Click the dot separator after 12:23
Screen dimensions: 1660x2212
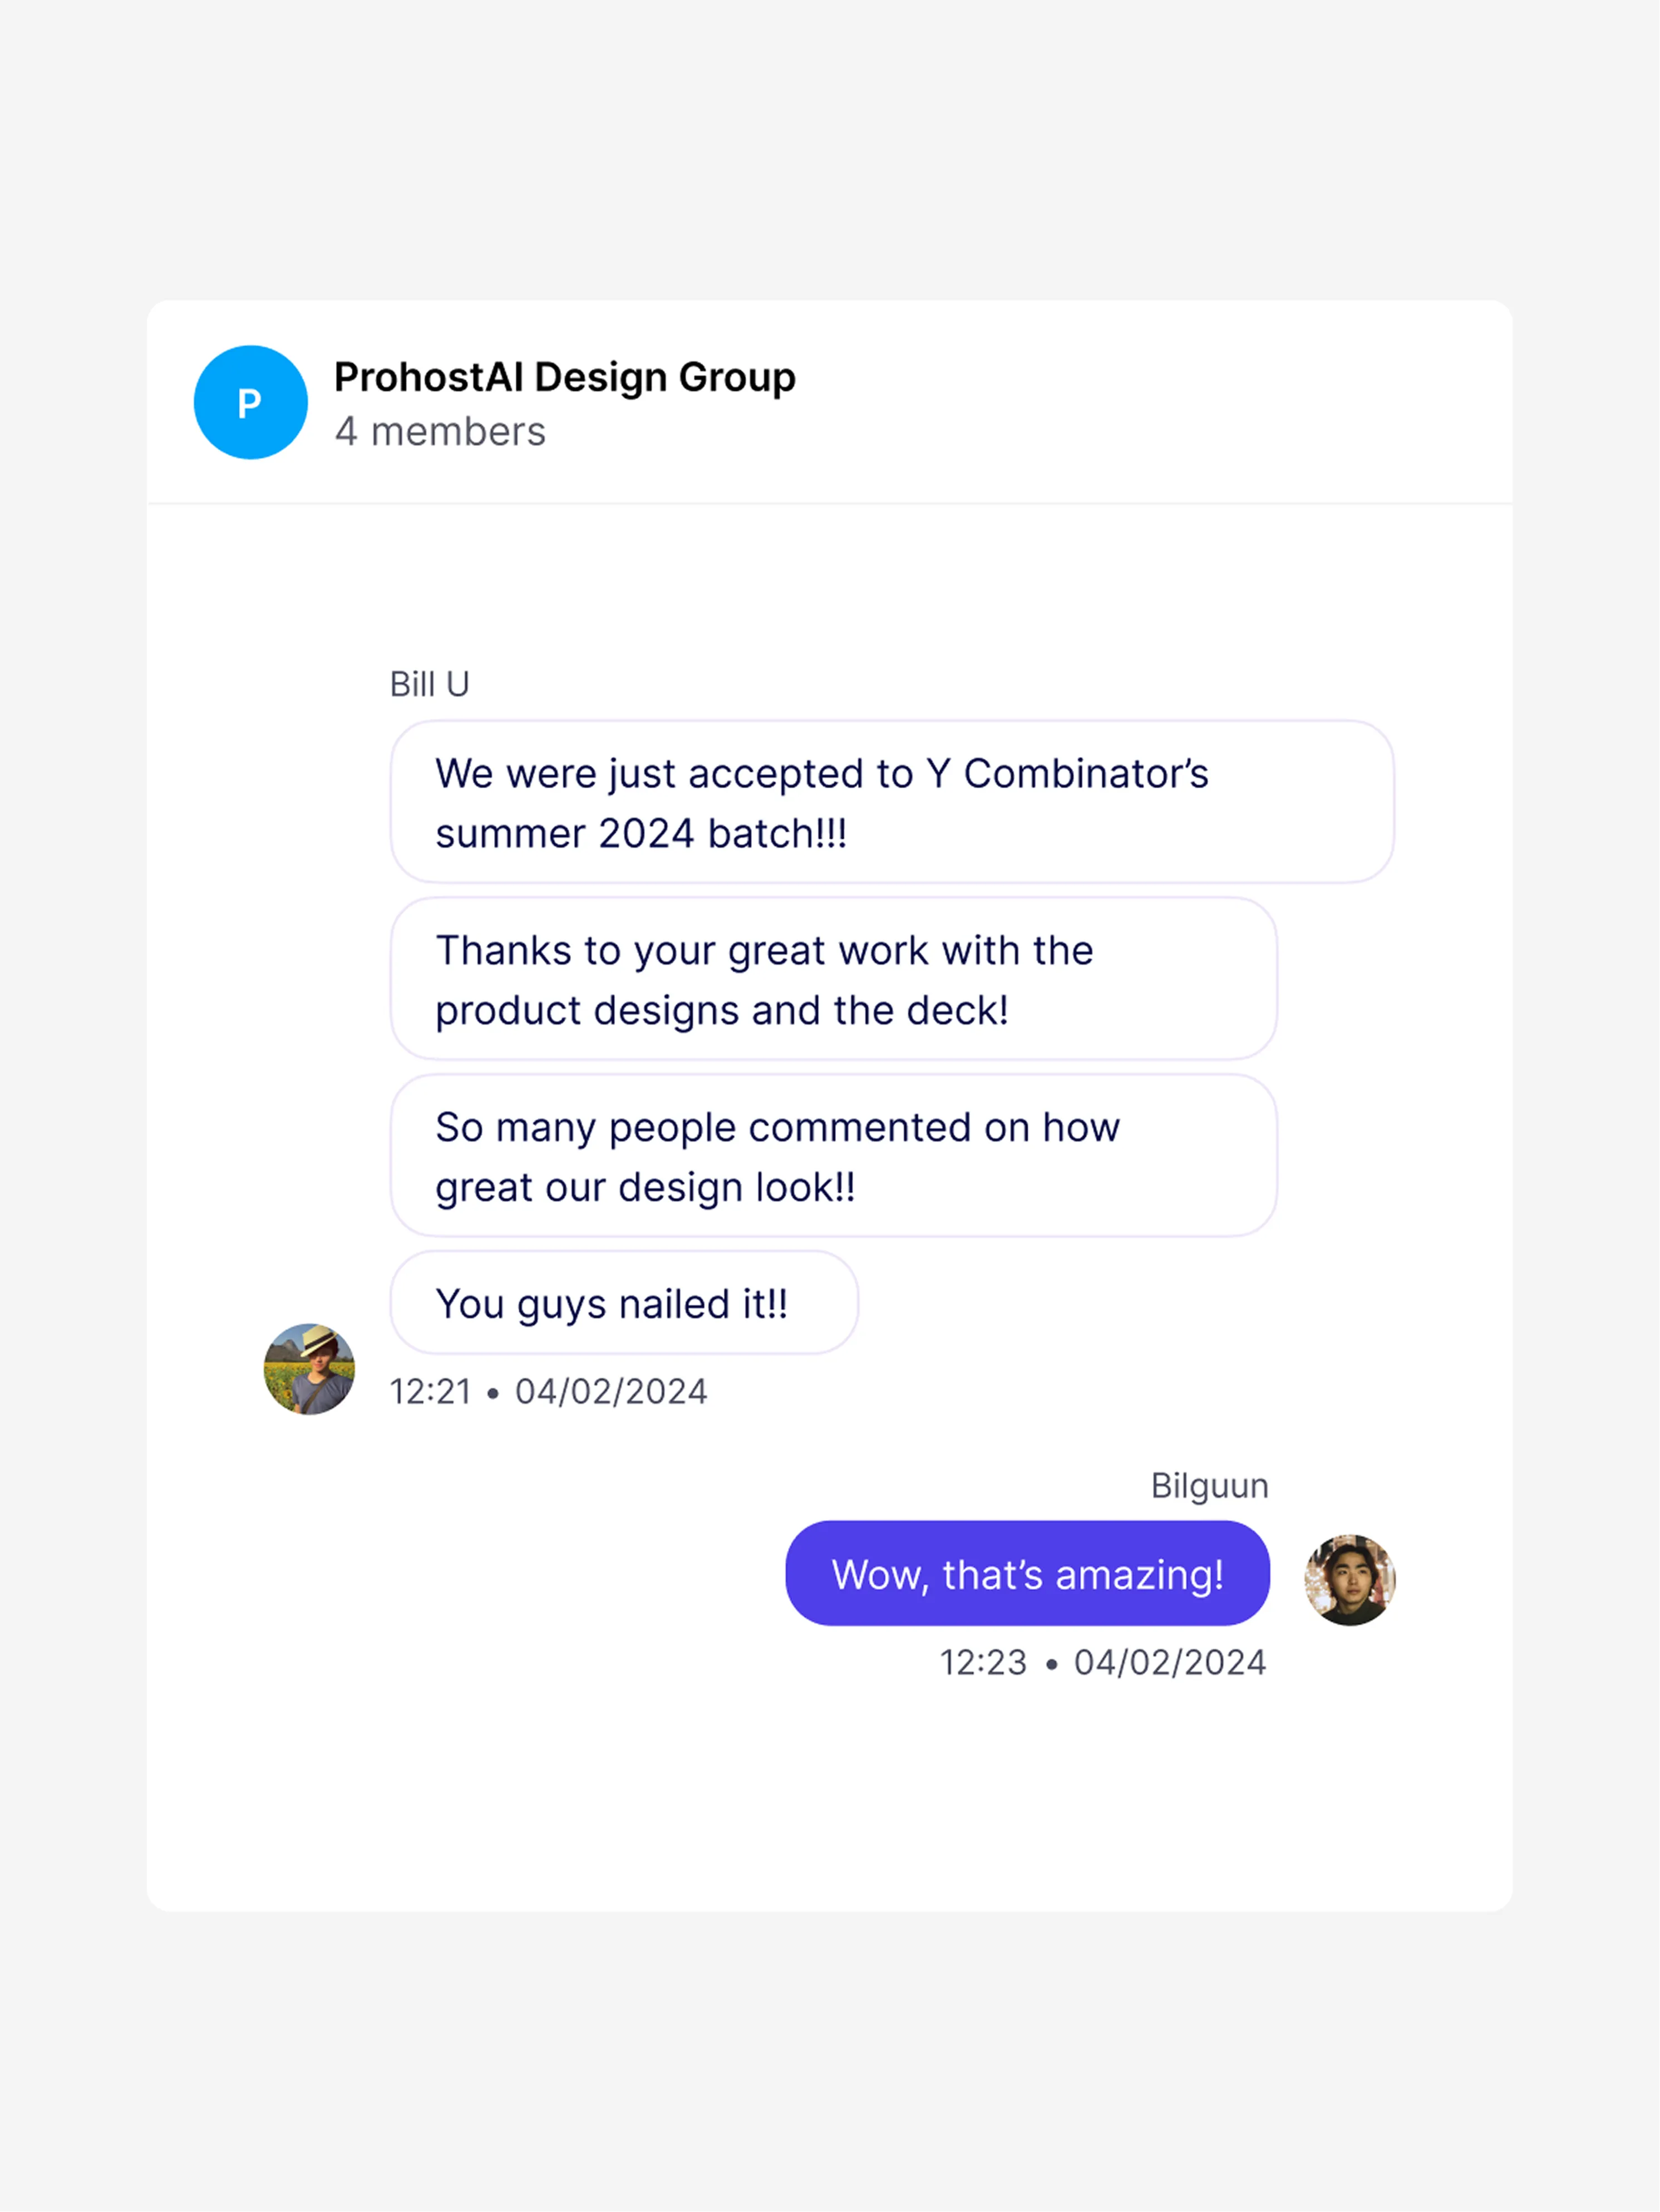[1051, 1664]
